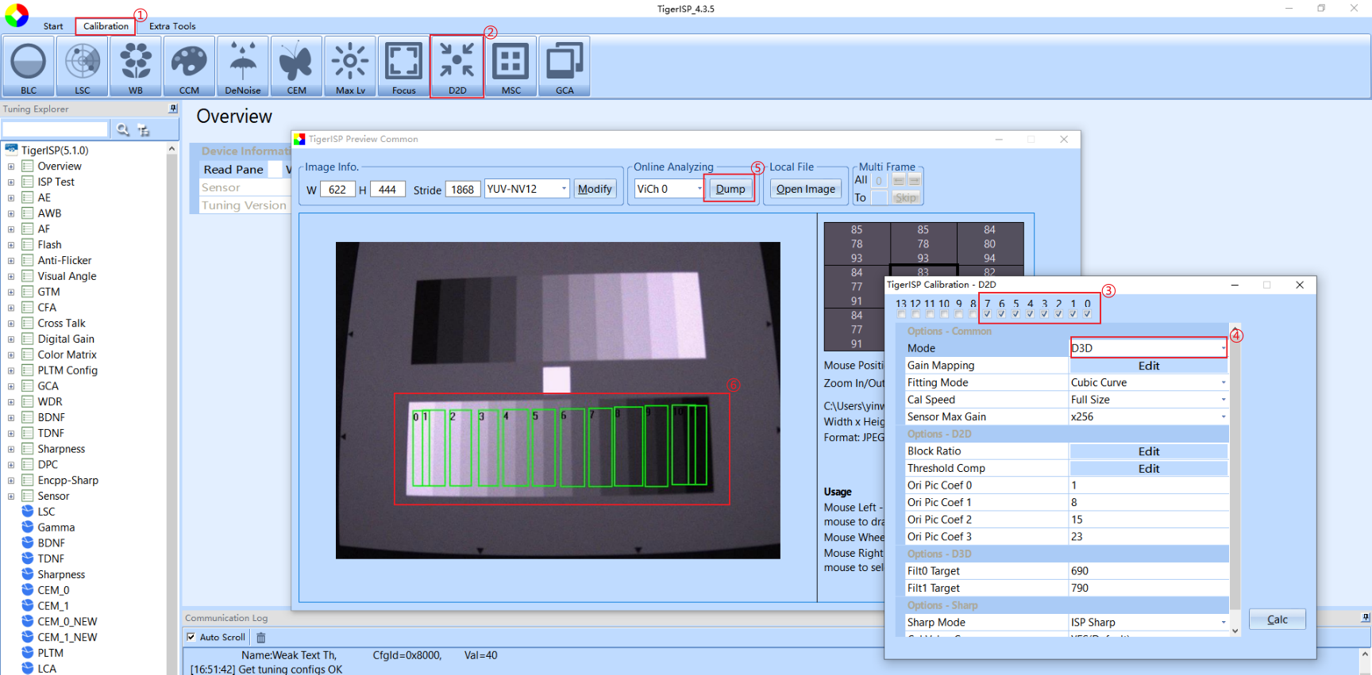Open the YUV-NV12 format dropdown
The height and width of the screenshot is (675, 1372).
point(527,189)
